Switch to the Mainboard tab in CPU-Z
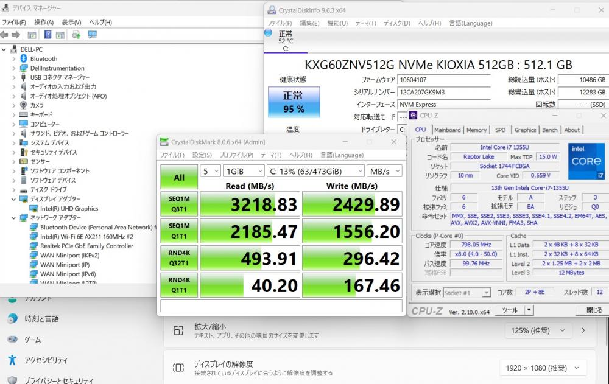Screen dimensions: 609x384 (x=447, y=130)
